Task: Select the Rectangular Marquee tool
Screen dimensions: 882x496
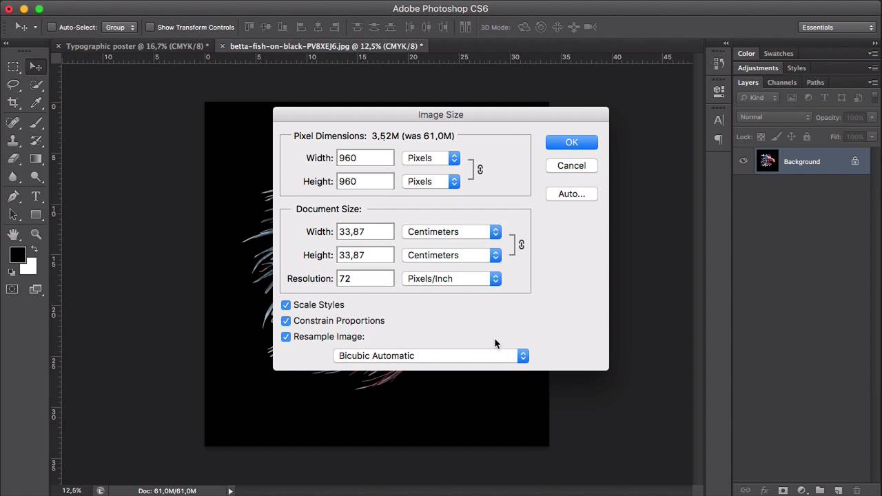Action: [13, 67]
